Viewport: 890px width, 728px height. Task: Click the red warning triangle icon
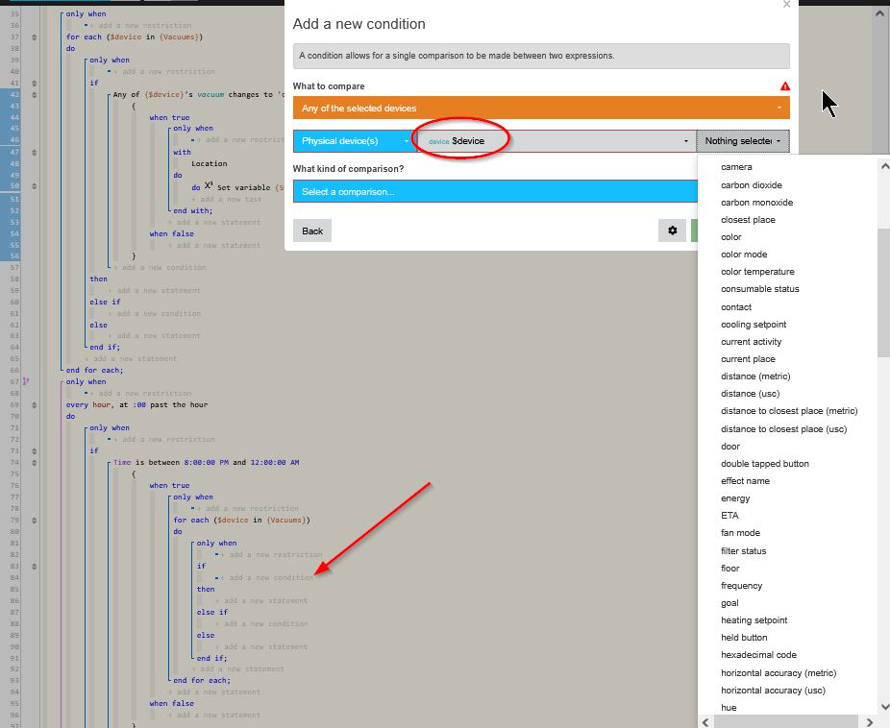pyautogui.click(x=785, y=86)
